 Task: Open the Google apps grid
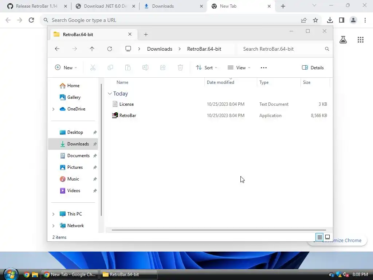tap(361, 40)
